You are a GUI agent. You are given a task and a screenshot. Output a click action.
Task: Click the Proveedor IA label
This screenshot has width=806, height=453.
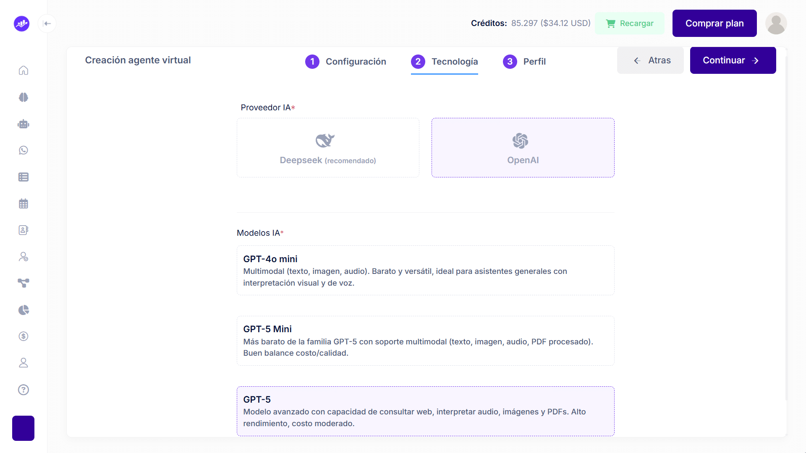pos(268,108)
